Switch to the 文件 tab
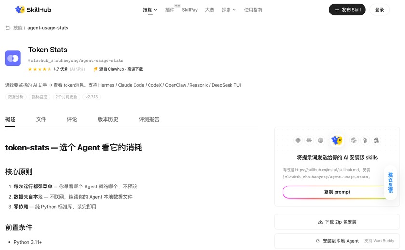Screen dimensions: 405x250 [41, 119]
